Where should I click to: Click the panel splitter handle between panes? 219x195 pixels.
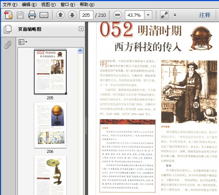86,126
